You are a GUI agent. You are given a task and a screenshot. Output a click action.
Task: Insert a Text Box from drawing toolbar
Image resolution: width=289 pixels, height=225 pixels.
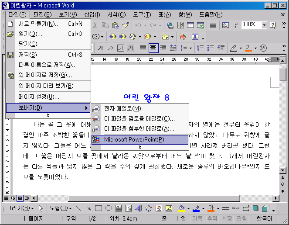[118, 208]
